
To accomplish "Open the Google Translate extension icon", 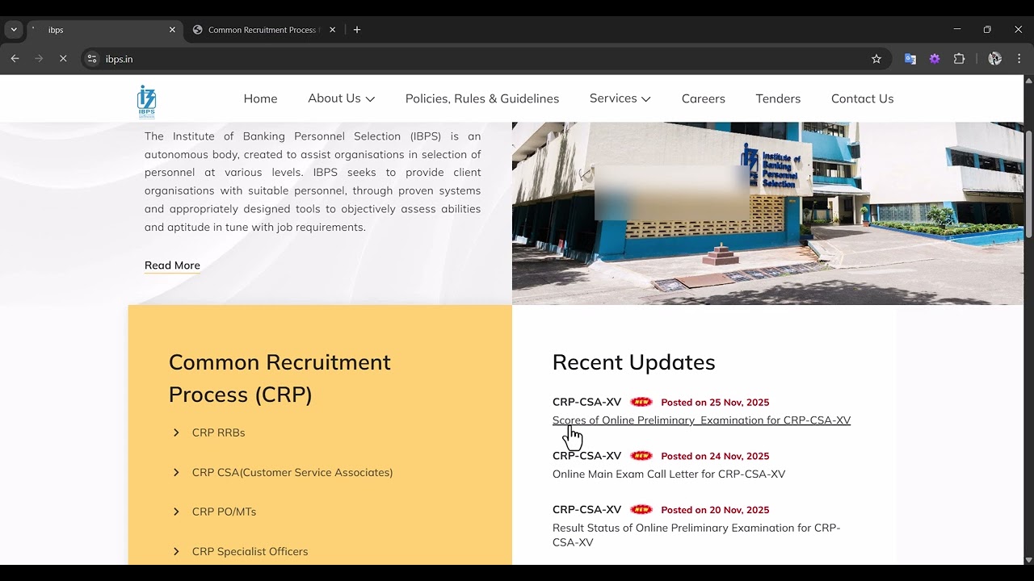I will (x=910, y=59).
